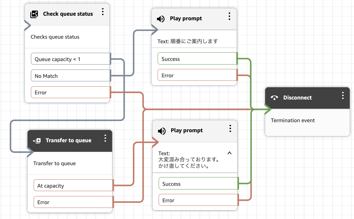Select the Error branch of the 順番にご案内します prompt

click(197, 75)
